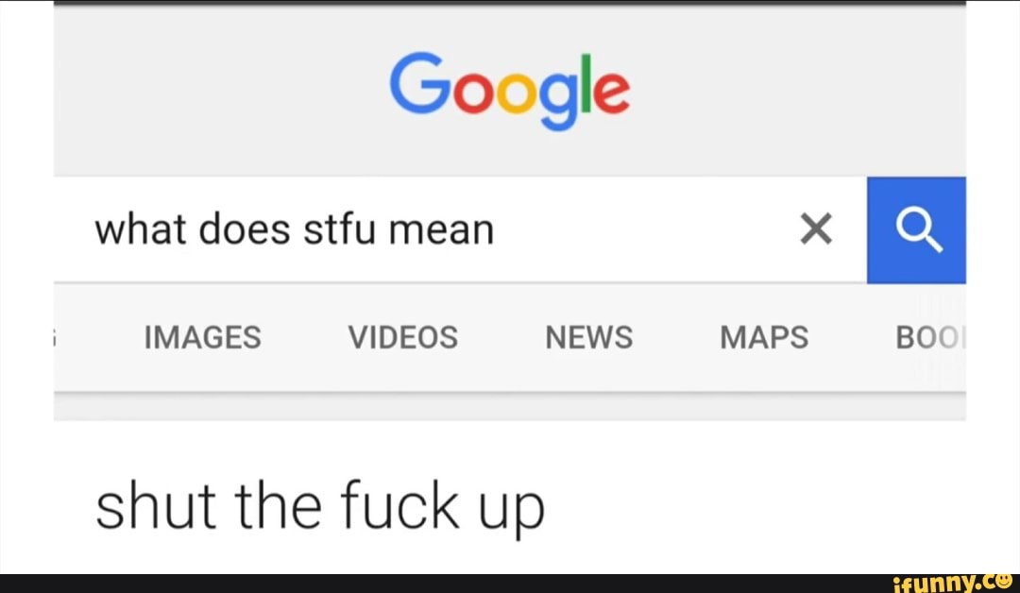Go to the MAPS tab

[764, 337]
